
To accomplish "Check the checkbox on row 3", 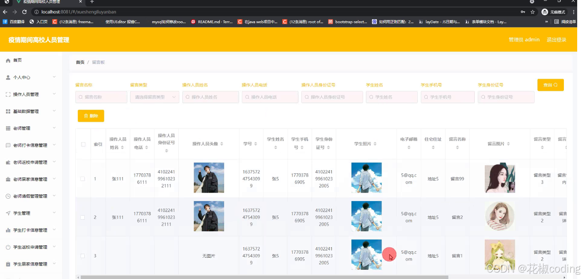I will (83, 256).
